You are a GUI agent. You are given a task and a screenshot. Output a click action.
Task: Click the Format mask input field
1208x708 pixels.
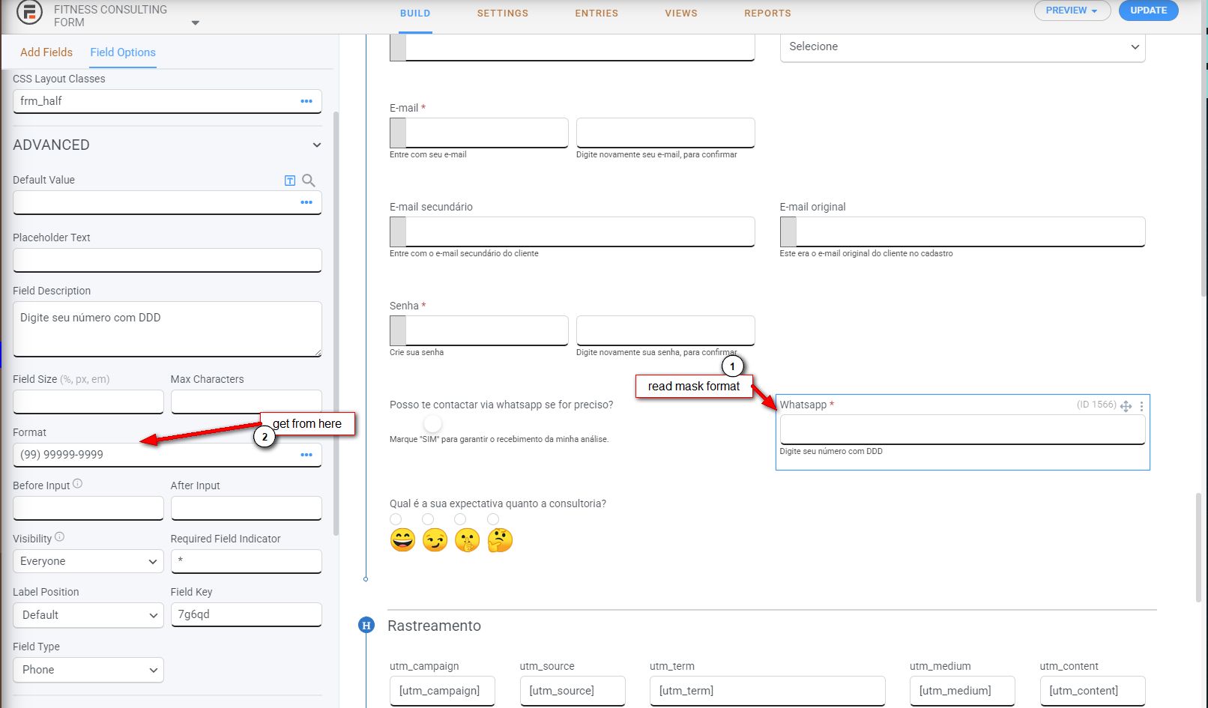[167, 455]
